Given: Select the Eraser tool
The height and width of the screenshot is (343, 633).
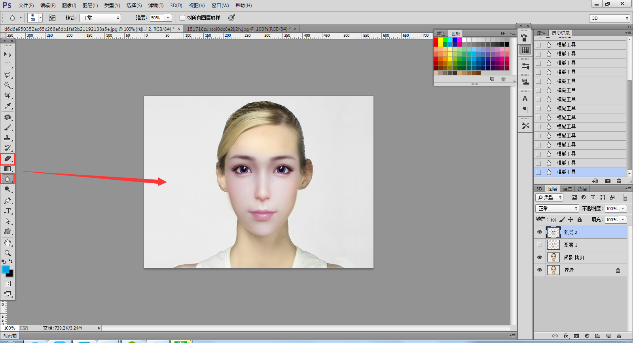Looking at the screenshot, I should [x=7, y=158].
